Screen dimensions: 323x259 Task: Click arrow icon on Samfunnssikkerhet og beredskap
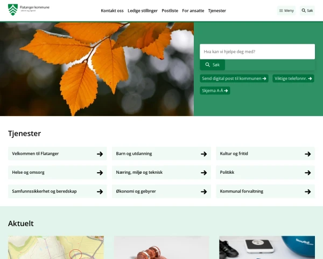tap(100, 192)
